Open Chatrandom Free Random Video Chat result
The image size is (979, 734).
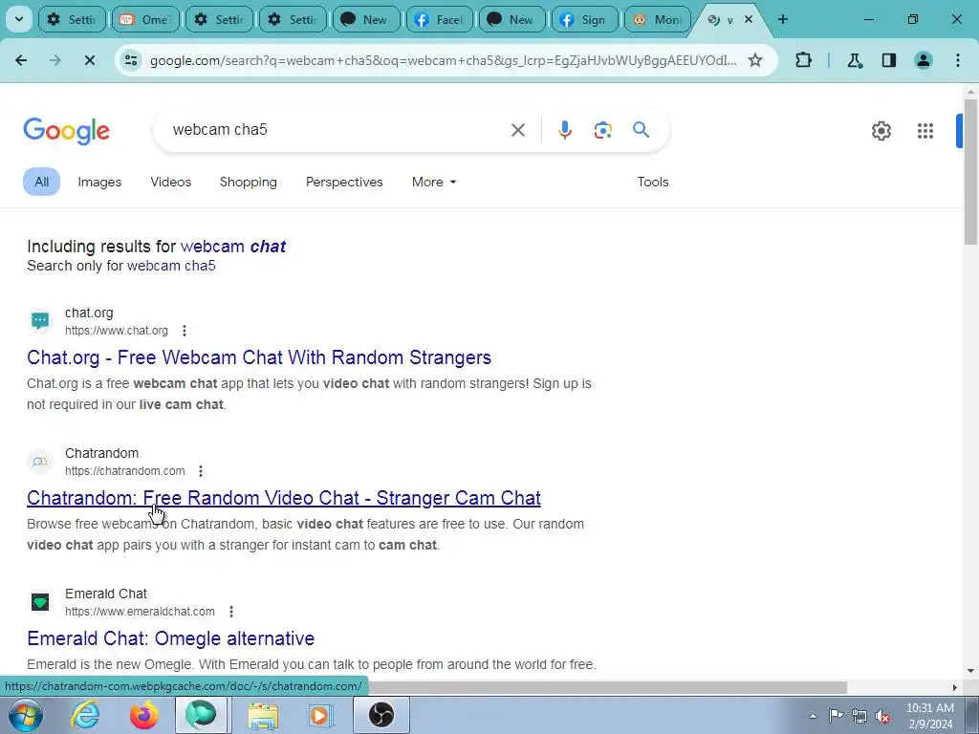[283, 497]
